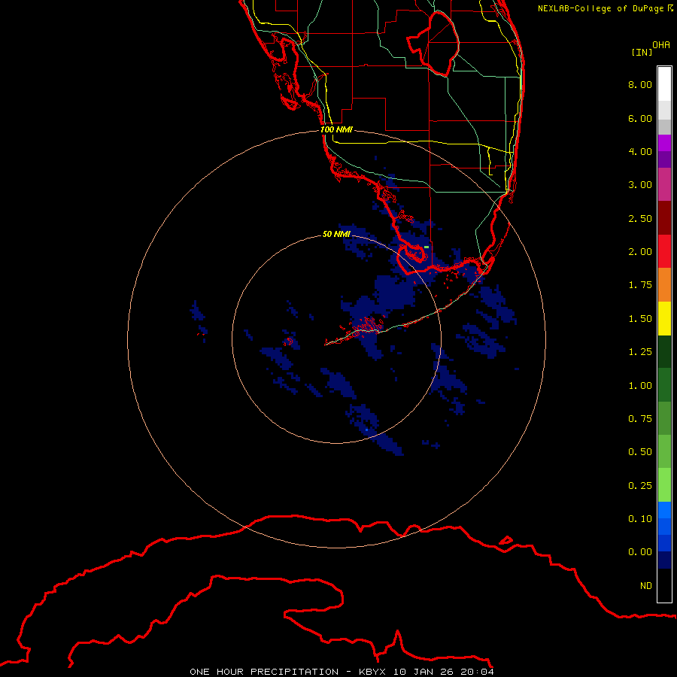Select the 2.50 legend value
Image resolution: width=677 pixels, height=677 pixels.
tap(640, 218)
